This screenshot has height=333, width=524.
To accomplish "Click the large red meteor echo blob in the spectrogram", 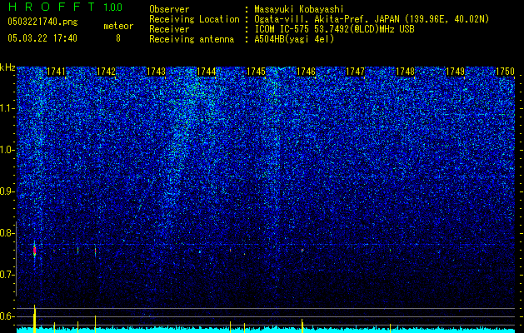I will [x=34, y=251].
